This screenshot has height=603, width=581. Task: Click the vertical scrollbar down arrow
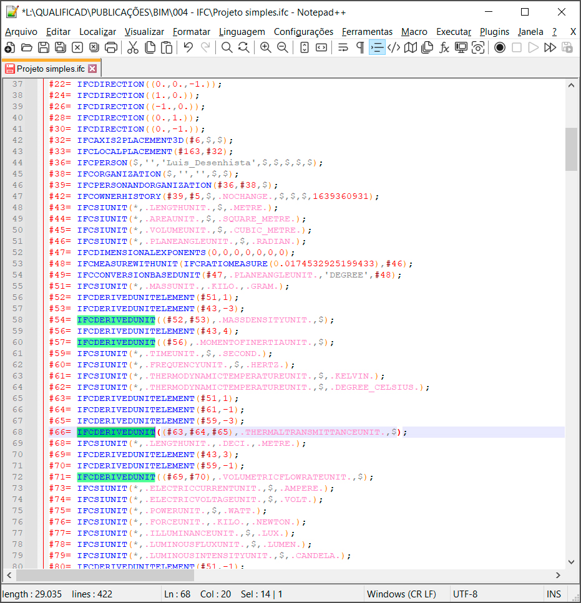tap(572, 562)
